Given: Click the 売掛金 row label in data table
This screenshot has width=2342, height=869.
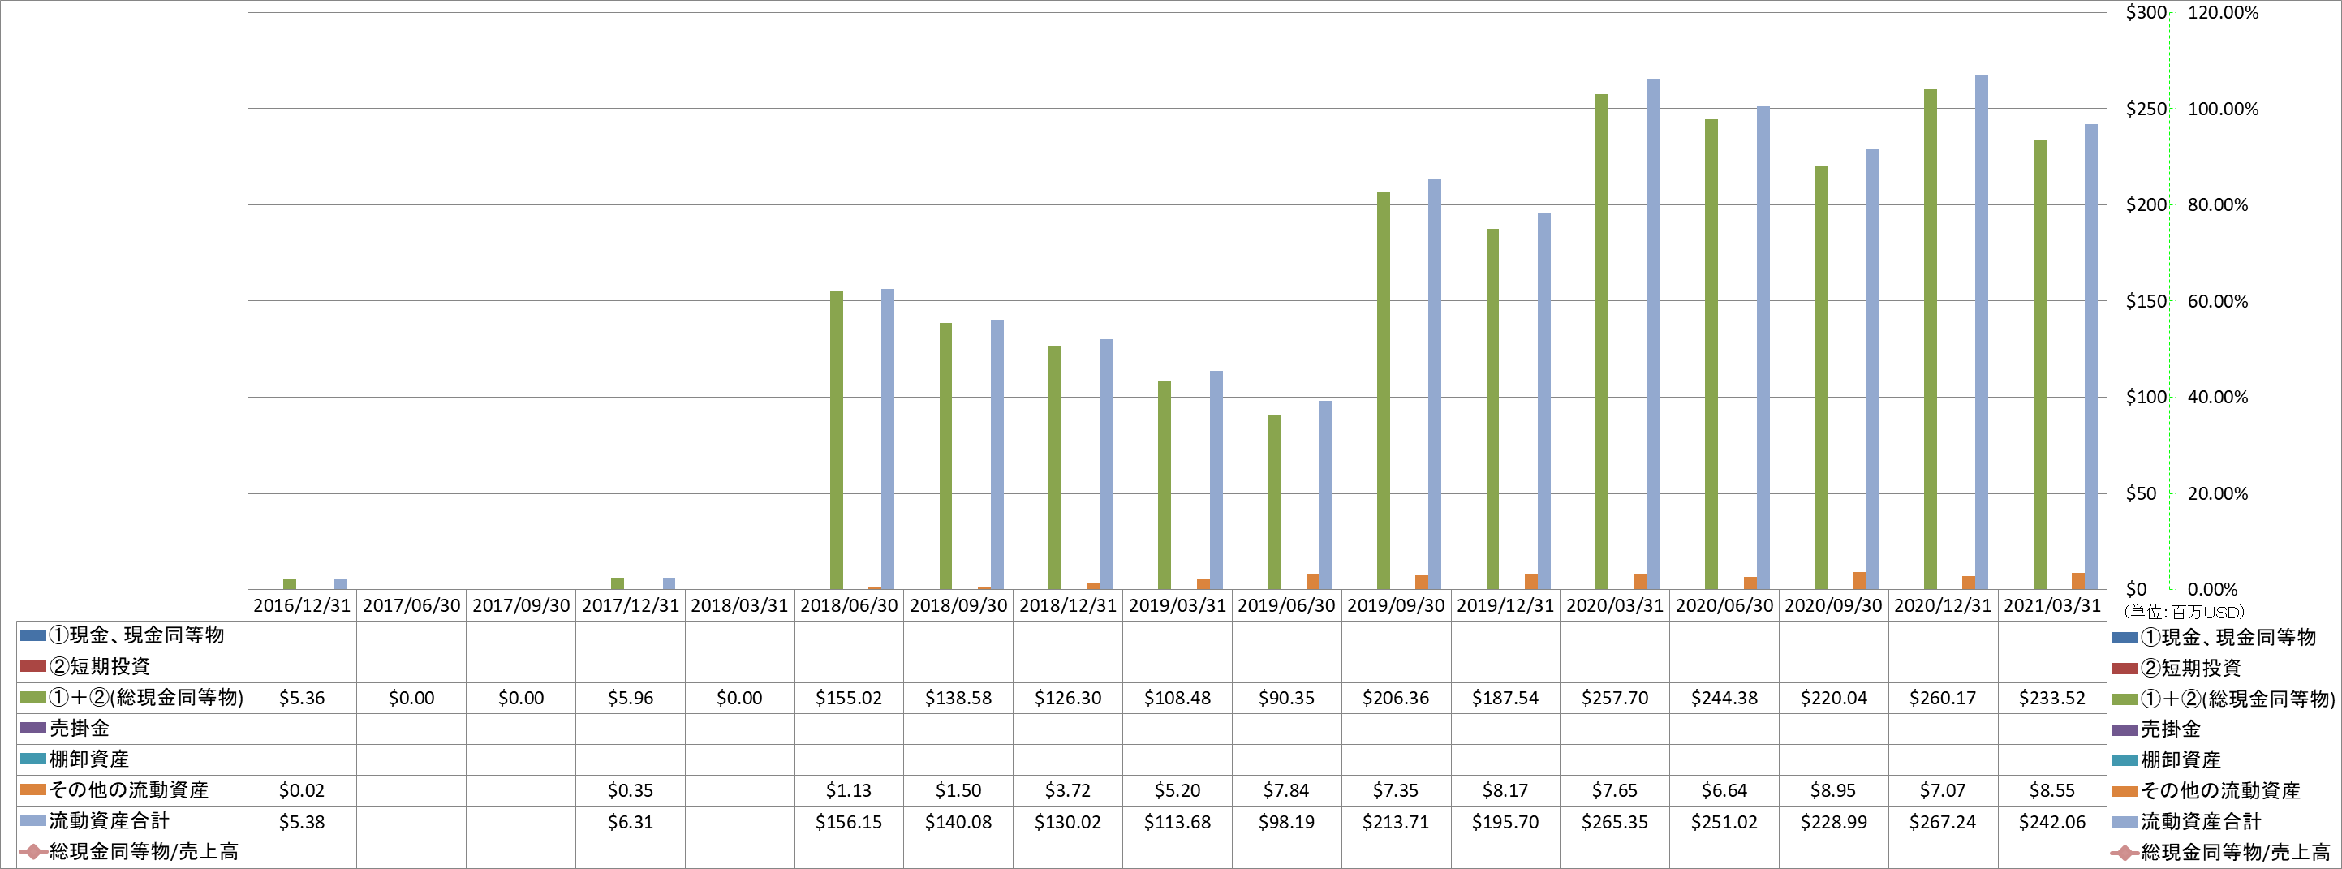Looking at the screenshot, I should click(79, 728).
